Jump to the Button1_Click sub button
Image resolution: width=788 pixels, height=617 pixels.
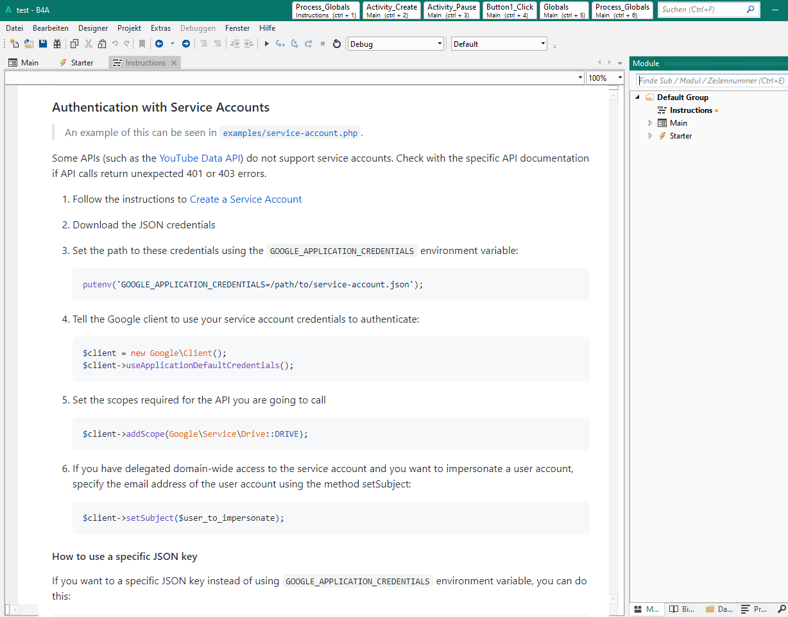tap(510, 10)
